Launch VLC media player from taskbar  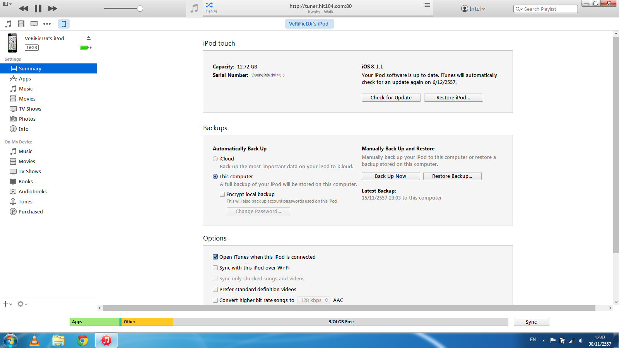[x=34, y=340]
